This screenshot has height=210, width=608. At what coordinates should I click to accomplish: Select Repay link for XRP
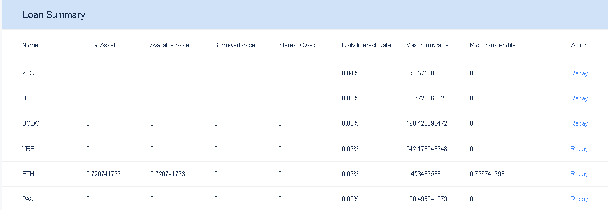tap(579, 149)
